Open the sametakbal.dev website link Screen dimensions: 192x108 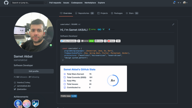click(x=24, y=86)
